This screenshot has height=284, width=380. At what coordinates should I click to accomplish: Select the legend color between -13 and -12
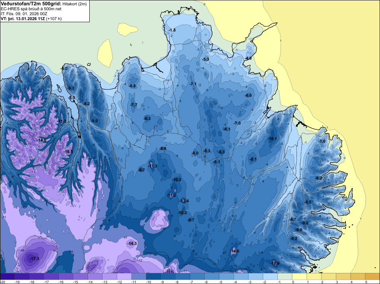pos(109,276)
